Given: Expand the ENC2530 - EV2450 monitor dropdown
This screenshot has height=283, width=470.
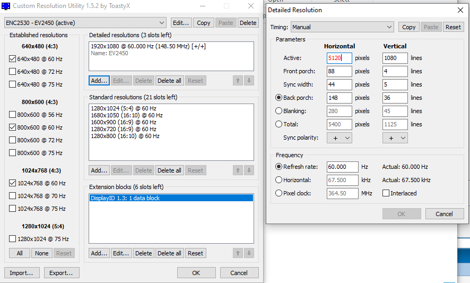Looking at the screenshot, I should pyautogui.click(x=85, y=23).
